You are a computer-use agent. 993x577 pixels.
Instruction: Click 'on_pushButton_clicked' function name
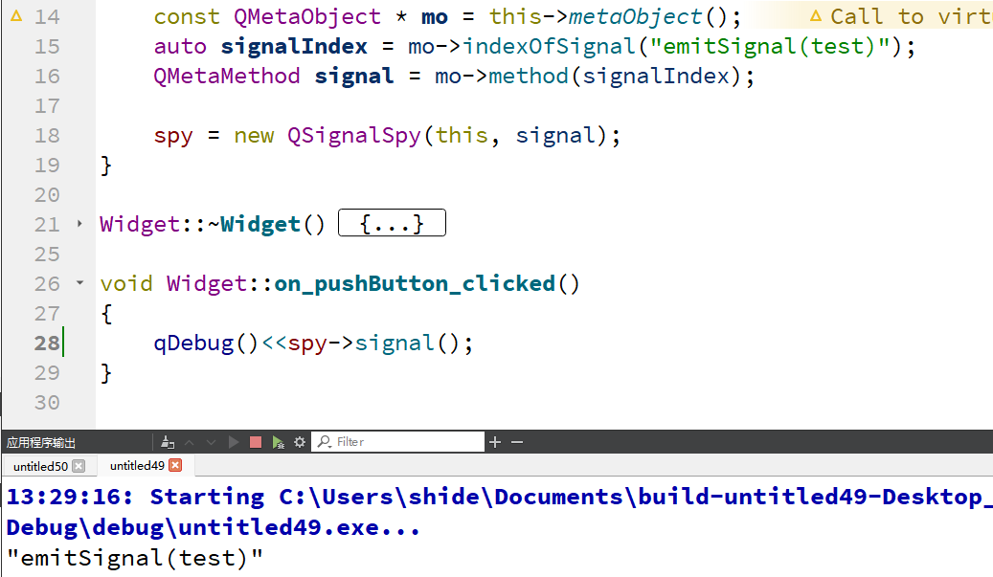(x=415, y=283)
